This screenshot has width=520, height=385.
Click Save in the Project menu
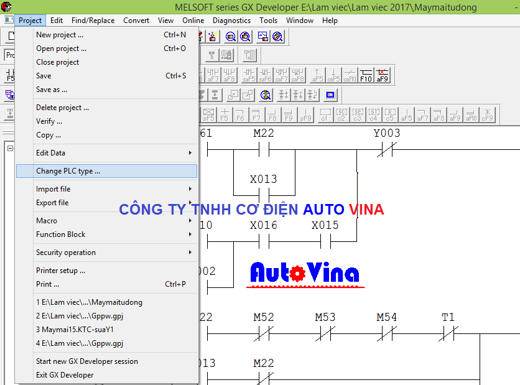106,76
